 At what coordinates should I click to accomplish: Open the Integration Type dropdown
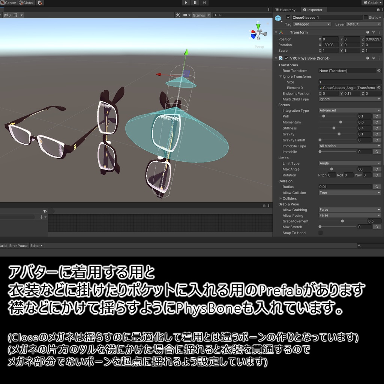(350, 110)
